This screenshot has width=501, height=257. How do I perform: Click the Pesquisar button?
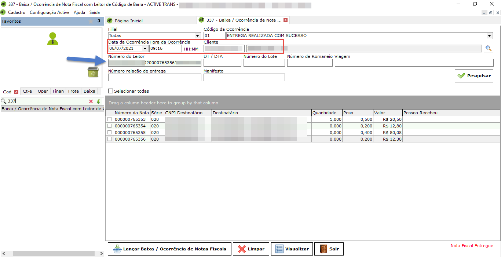[474, 76]
